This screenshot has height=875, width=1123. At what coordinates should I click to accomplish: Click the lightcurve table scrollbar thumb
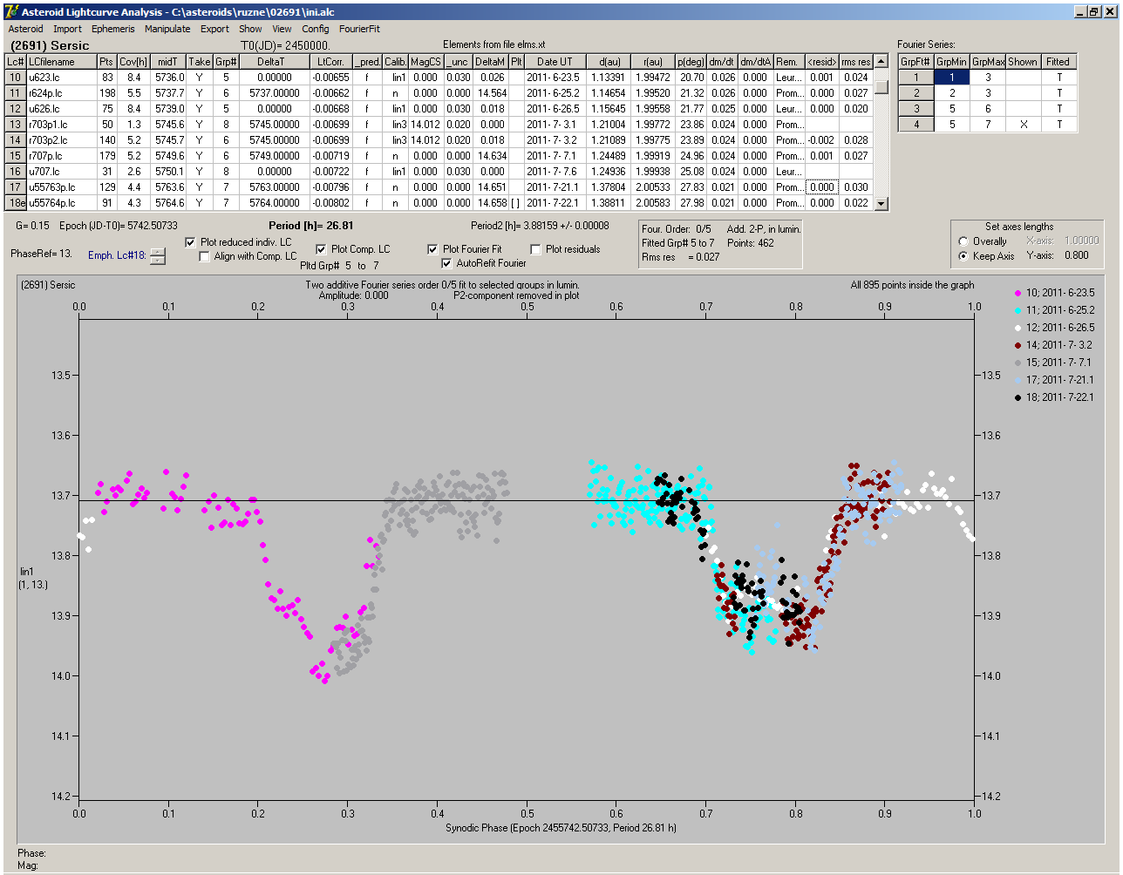click(x=881, y=87)
